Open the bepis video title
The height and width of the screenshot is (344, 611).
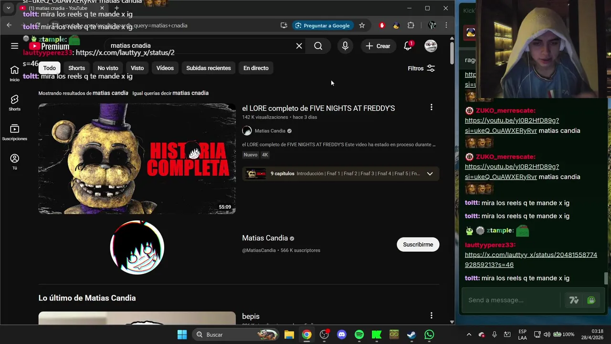pos(251,316)
